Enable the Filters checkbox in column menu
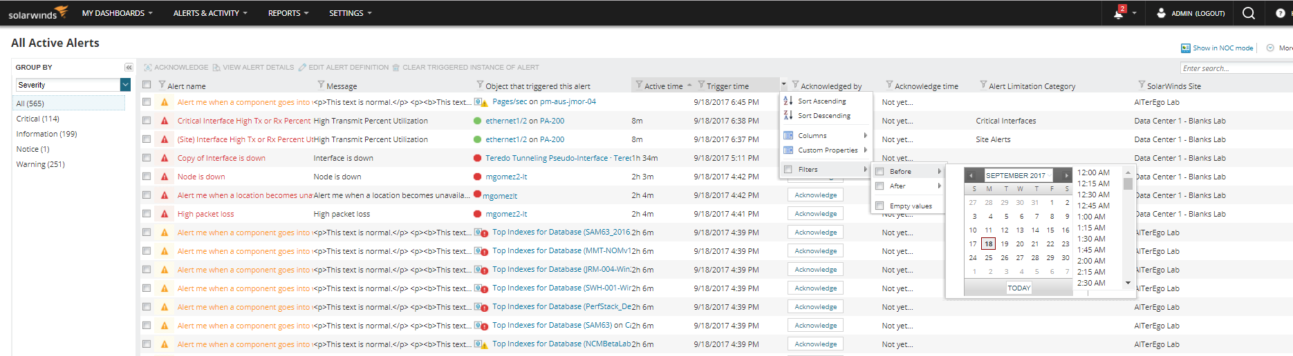This screenshot has height=356, width=1293. pyautogui.click(x=788, y=169)
